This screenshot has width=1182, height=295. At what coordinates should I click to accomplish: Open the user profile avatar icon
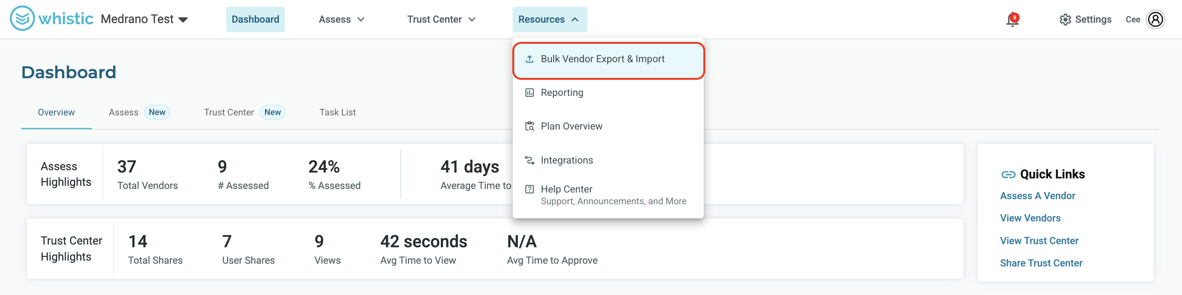click(x=1155, y=19)
